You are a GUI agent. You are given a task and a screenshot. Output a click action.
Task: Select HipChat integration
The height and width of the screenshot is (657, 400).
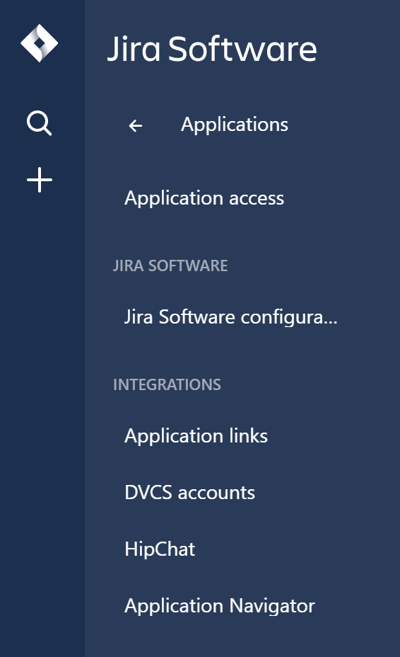pyautogui.click(x=160, y=549)
